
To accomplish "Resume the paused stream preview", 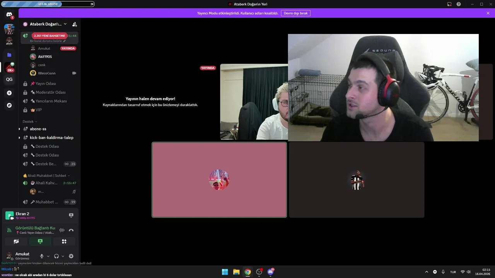I will (x=150, y=102).
